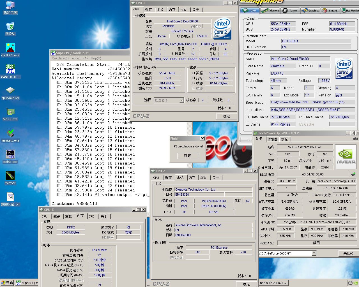The image size is (359, 287).
Task: Click the 5534.05MHz CPU clock in EasyTune6
Action: click(x=283, y=24)
